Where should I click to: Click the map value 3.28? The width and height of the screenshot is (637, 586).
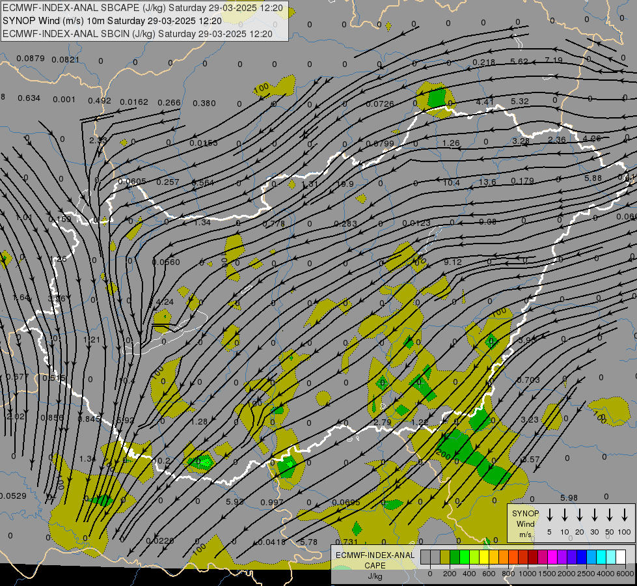pos(521,141)
